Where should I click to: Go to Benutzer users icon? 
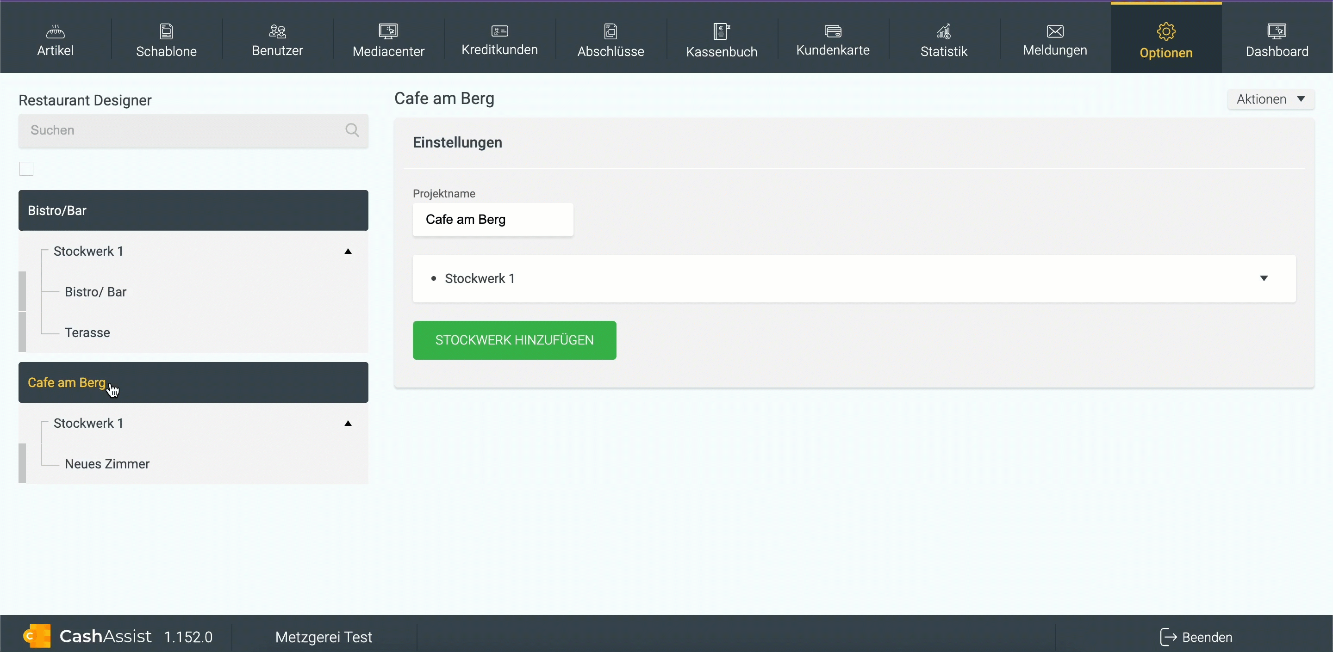point(277,31)
